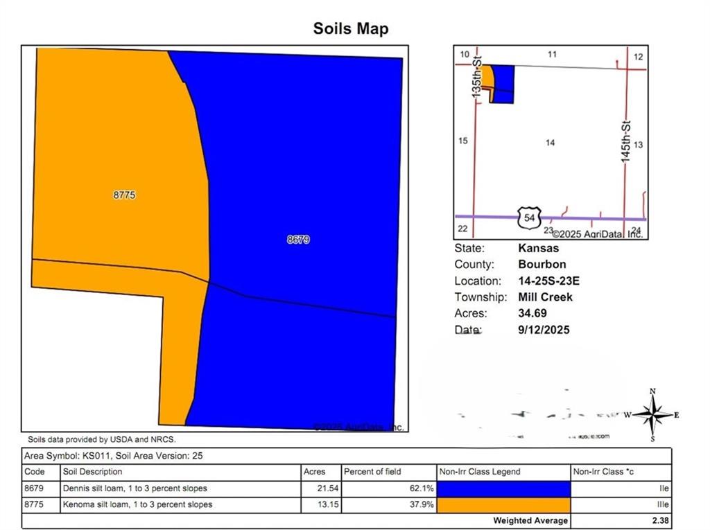710x530 pixels.
Task: Select the 8775 label on the orange map area
Action: tap(124, 195)
